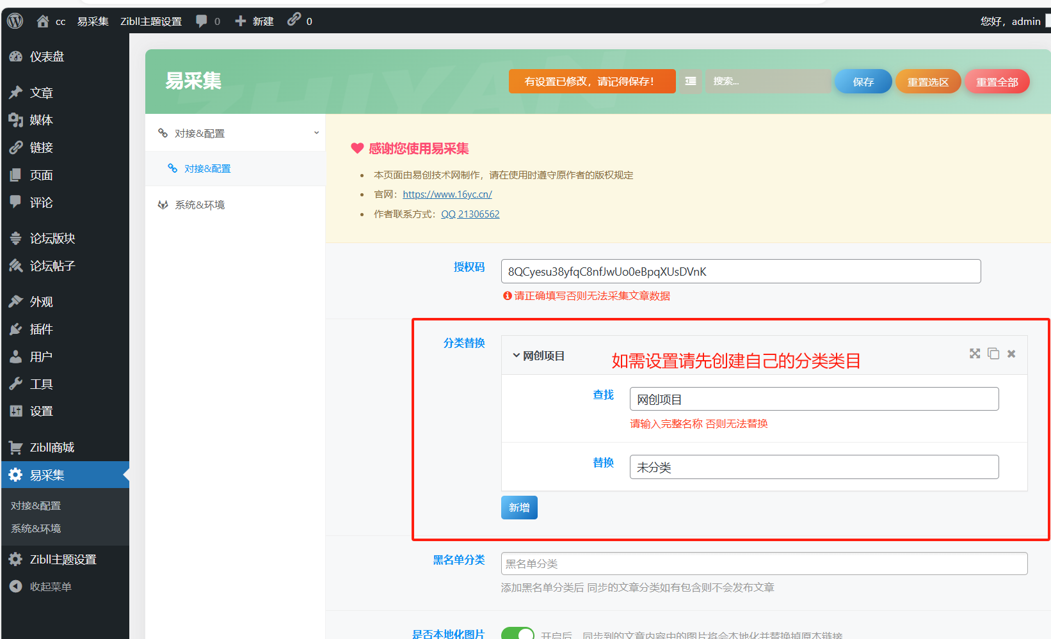The width and height of the screenshot is (1051, 639).
Task: Remove the 网创项目 item with X icon
Action: (1011, 354)
